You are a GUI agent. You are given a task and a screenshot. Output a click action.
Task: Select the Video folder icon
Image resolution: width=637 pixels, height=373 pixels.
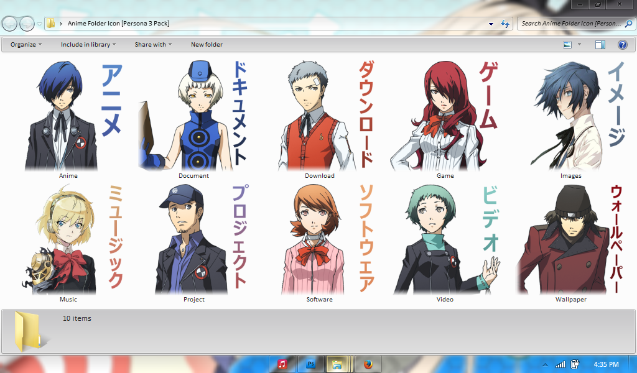445,239
